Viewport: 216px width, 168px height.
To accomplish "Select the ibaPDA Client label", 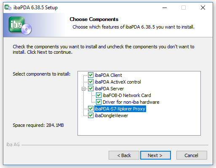I will click(108, 75).
